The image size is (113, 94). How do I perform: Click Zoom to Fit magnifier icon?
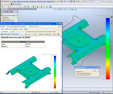pyautogui.click(x=54, y=9)
